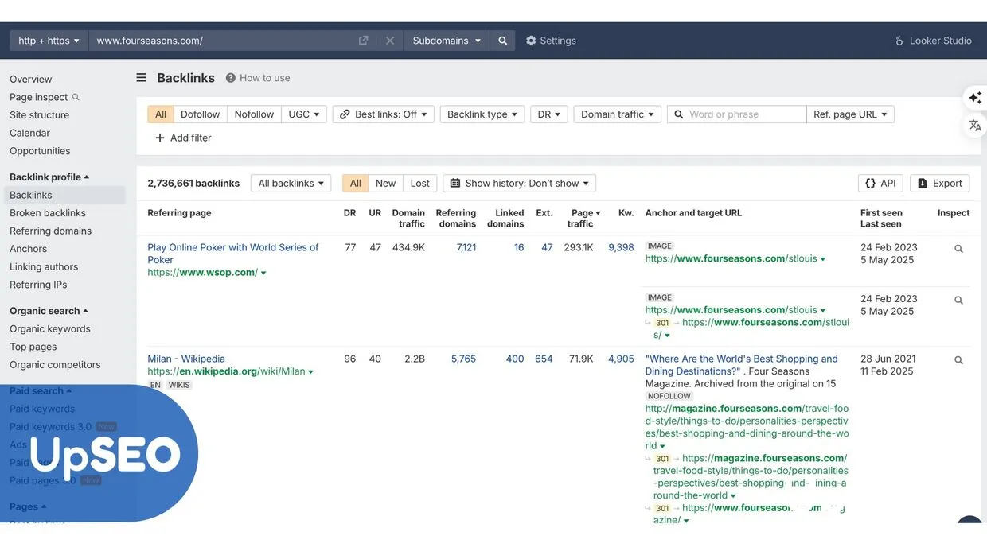Screen dimensions: 987x555
Task: Click the API button
Action: coord(880,183)
